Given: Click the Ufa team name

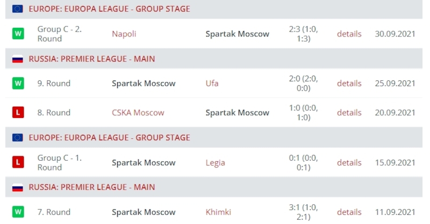Looking at the screenshot, I should click(212, 84).
